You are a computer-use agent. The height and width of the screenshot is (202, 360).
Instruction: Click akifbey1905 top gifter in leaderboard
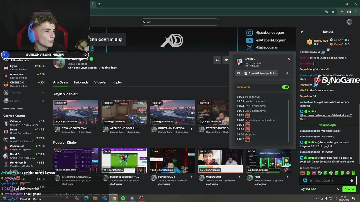(x=317, y=42)
